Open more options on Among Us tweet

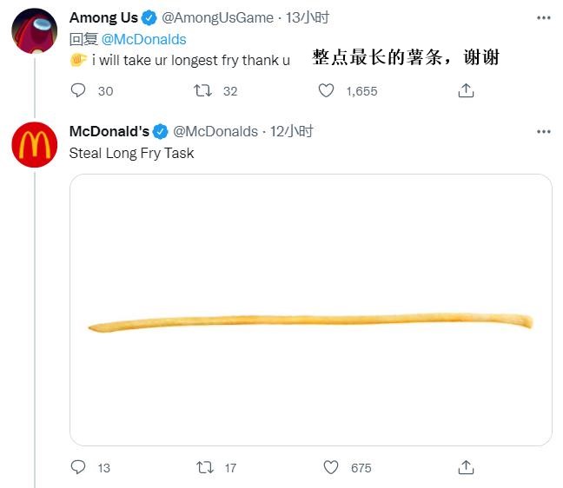[x=544, y=17]
